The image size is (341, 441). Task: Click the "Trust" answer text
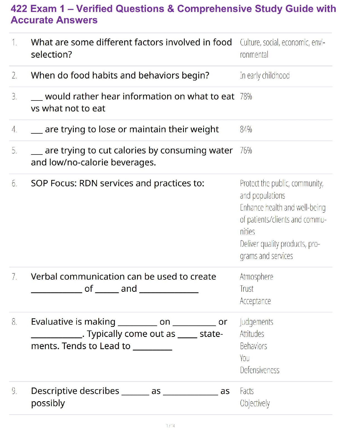pos(247,289)
